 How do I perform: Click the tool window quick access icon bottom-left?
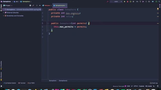click(x=1, y=86)
